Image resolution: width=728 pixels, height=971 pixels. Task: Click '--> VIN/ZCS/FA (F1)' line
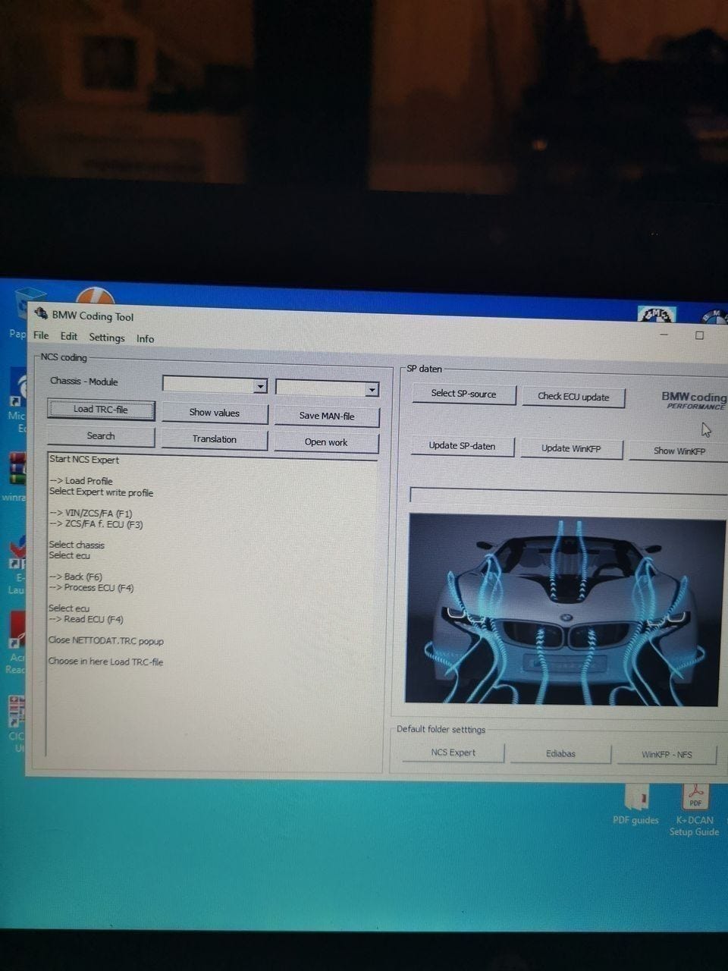91,514
